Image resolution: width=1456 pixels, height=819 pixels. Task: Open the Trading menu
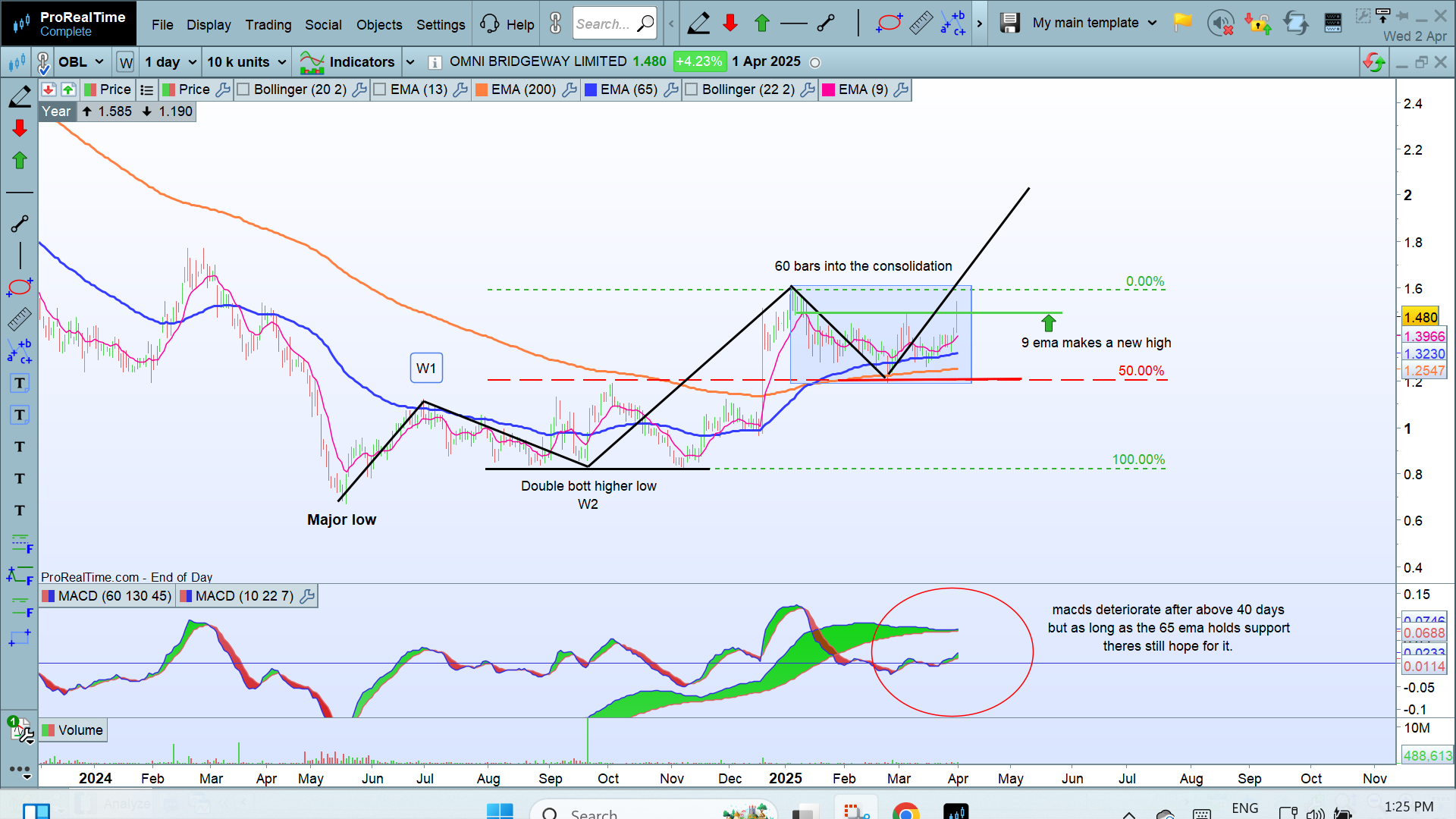coord(268,24)
